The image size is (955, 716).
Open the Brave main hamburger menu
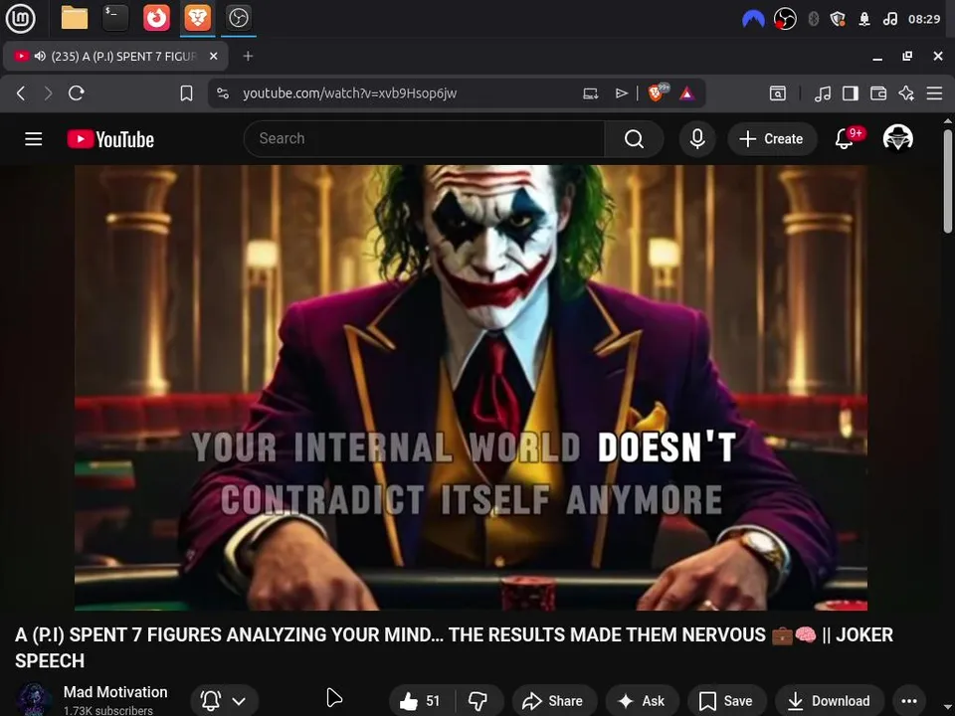(x=934, y=93)
